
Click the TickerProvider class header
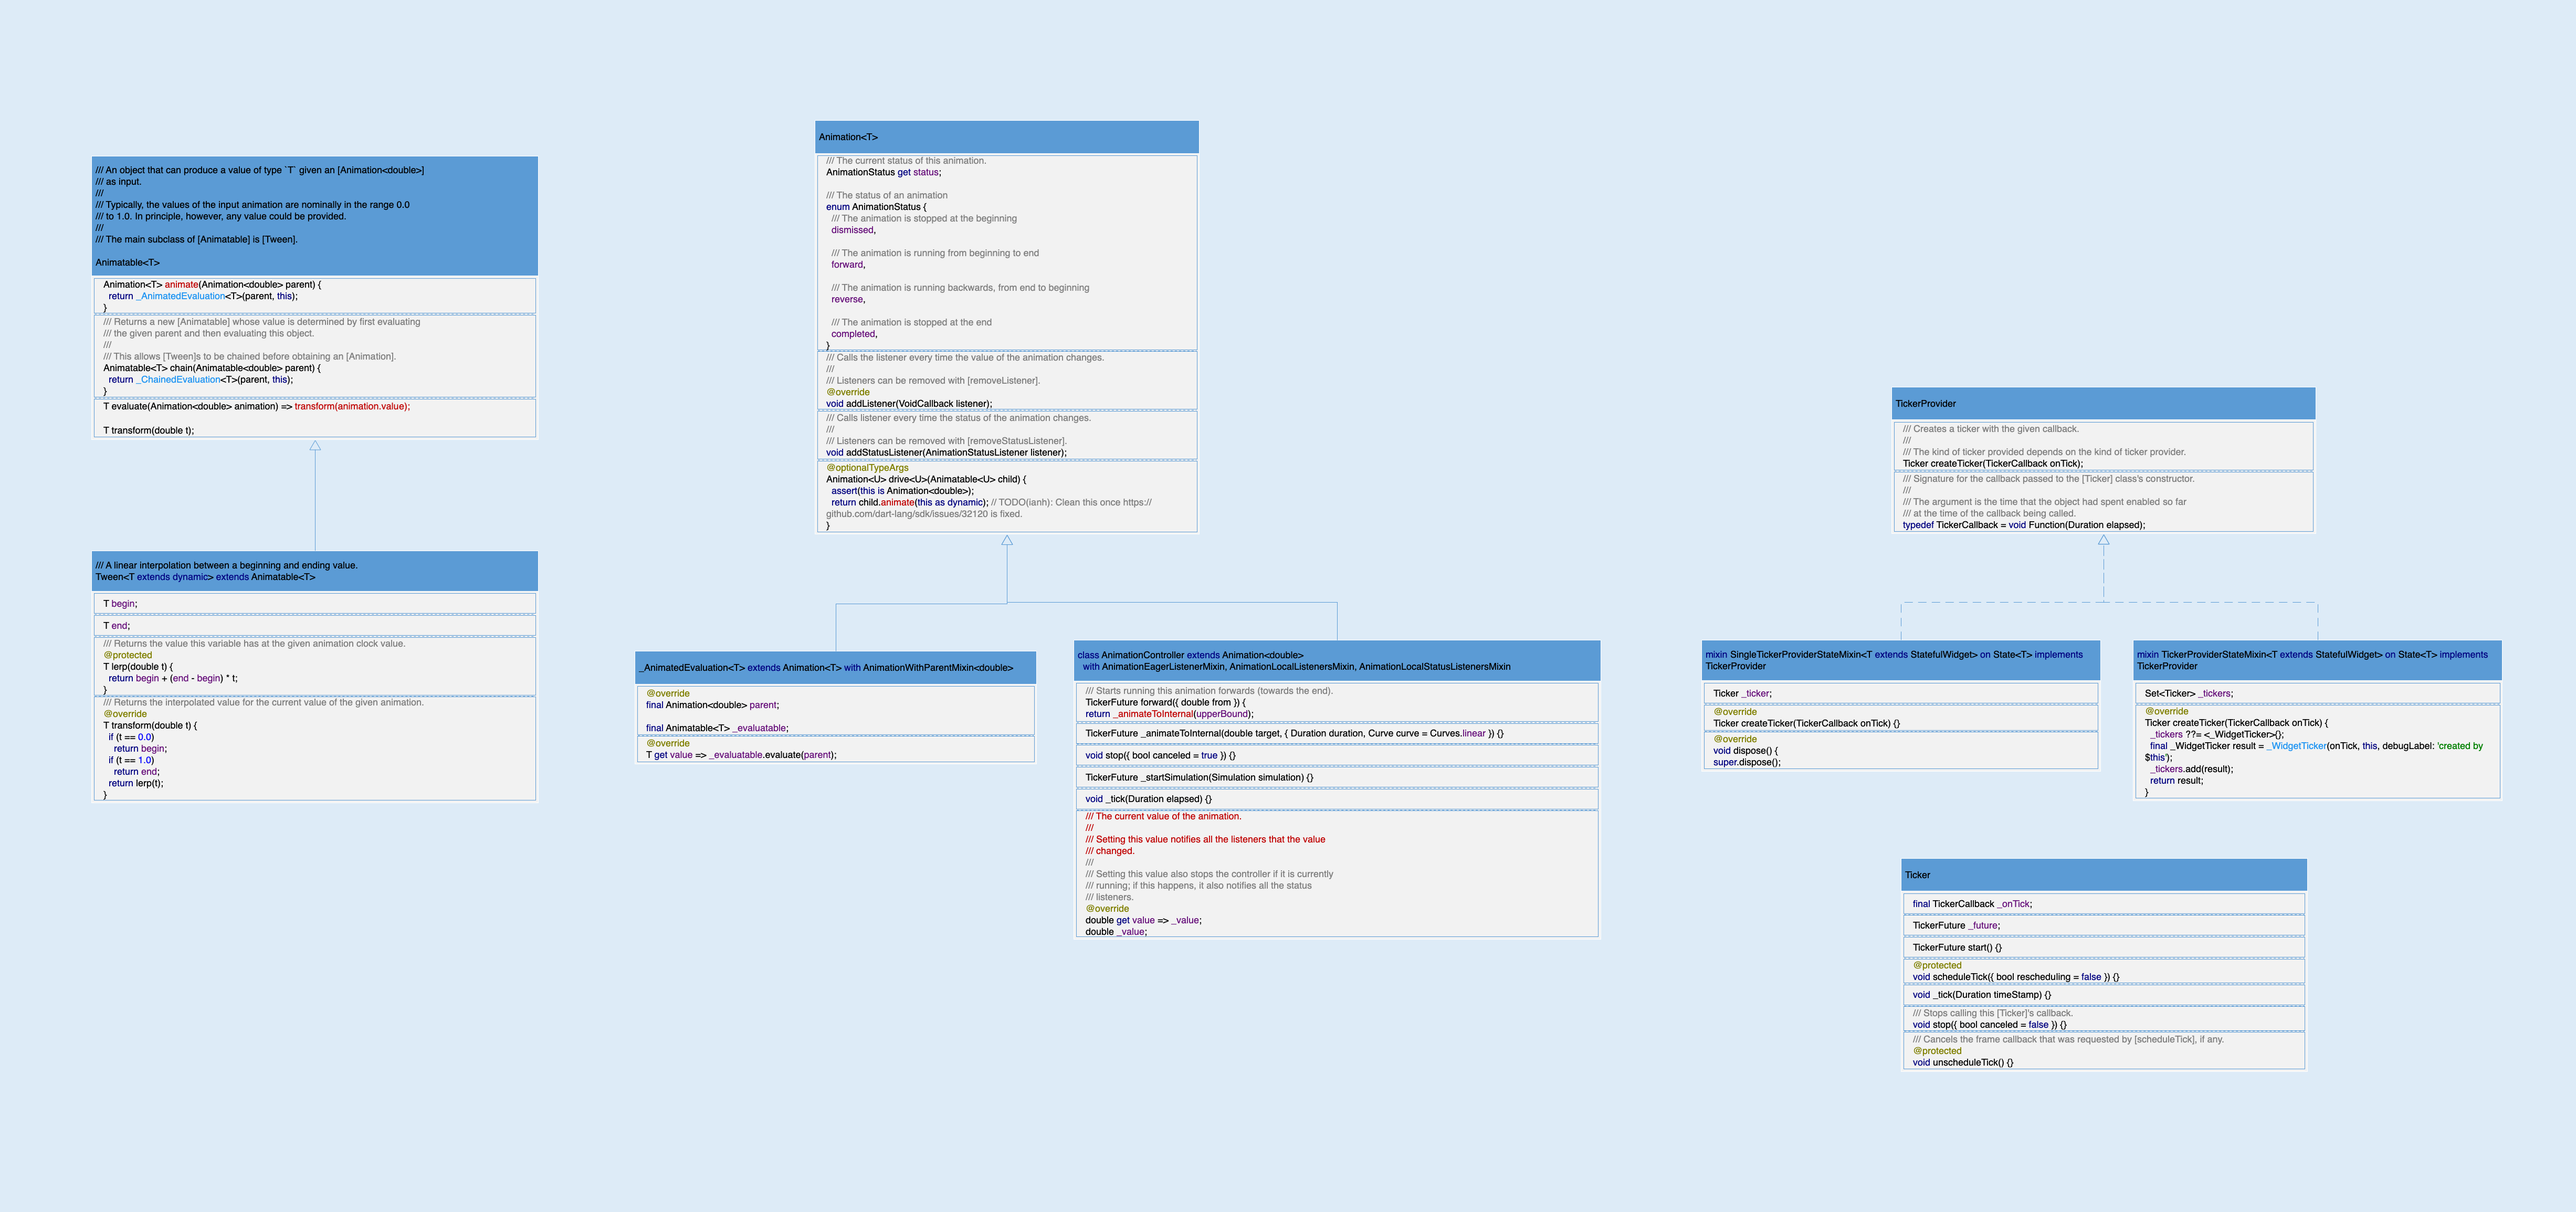2103,404
